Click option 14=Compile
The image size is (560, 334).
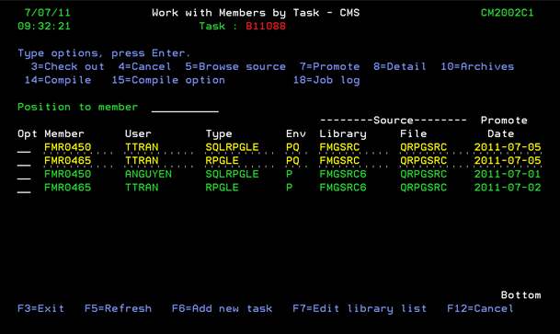click(x=58, y=80)
